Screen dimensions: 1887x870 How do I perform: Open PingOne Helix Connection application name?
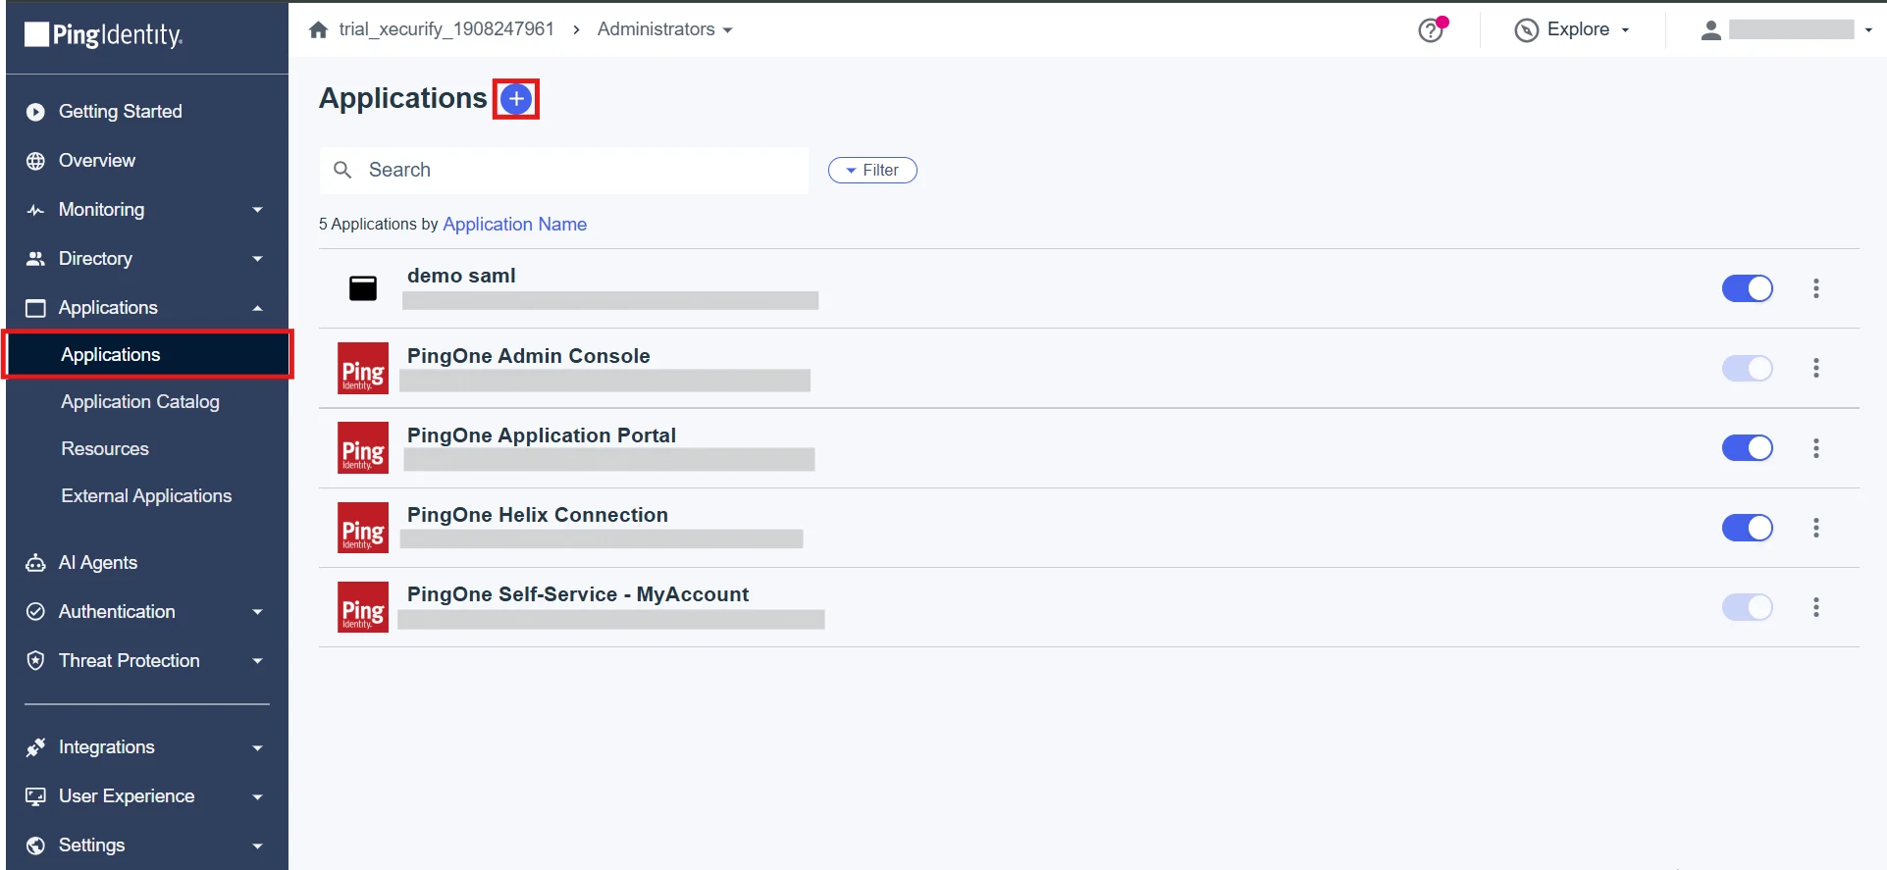(538, 515)
